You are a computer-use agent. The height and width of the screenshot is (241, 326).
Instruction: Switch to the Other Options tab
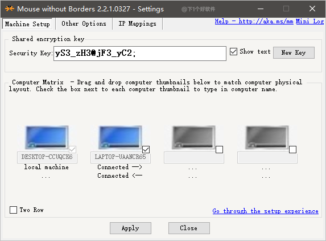pyautogui.click(x=84, y=23)
